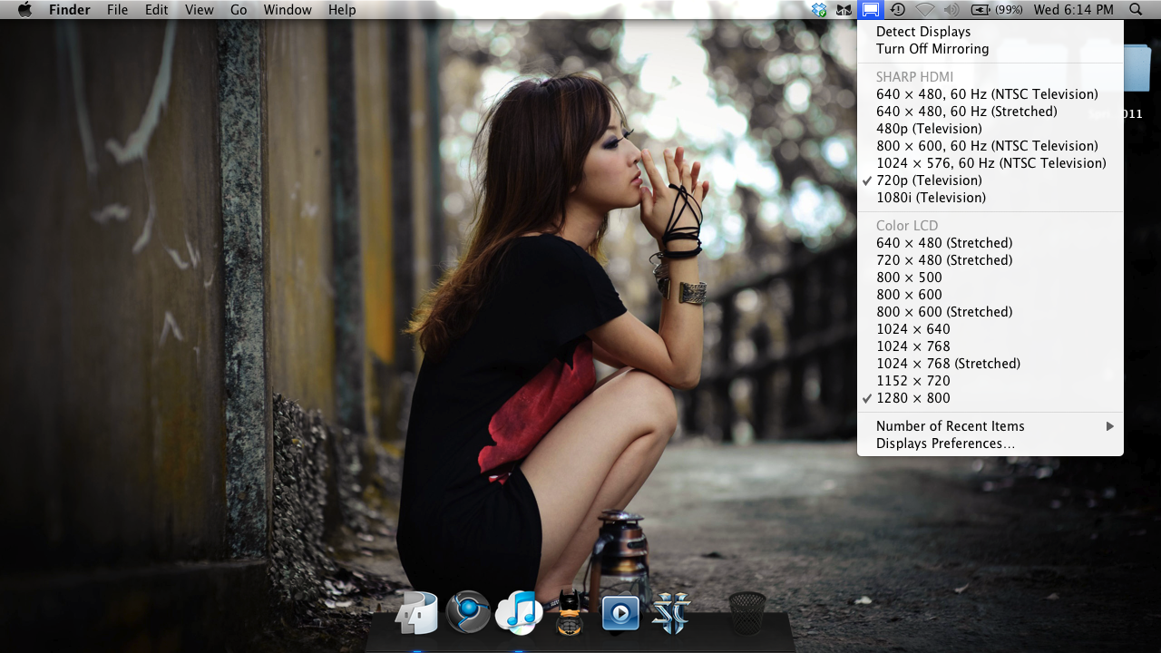Image resolution: width=1161 pixels, height=653 pixels.
Task: Open the Help menu
Action: (342, 10)
